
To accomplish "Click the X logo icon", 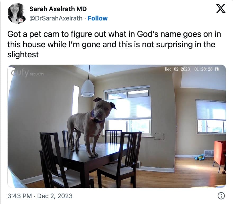I will 221,8.
